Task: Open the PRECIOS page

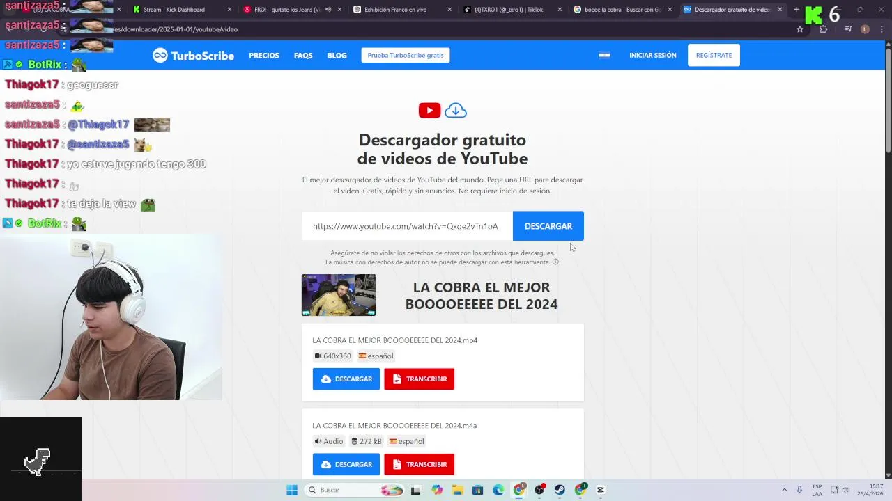Action: pyautogui.click(x=264, y=56)
